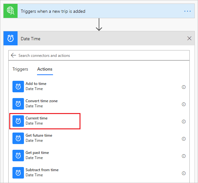Click the trip trigger globe icon
198x183 pixels.
11,11
